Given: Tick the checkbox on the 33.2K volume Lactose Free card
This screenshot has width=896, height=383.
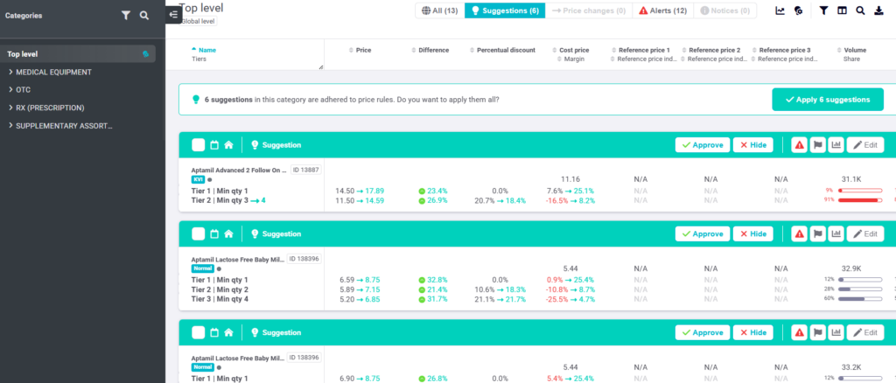Looking at the screenshot, I should point(198,333).
